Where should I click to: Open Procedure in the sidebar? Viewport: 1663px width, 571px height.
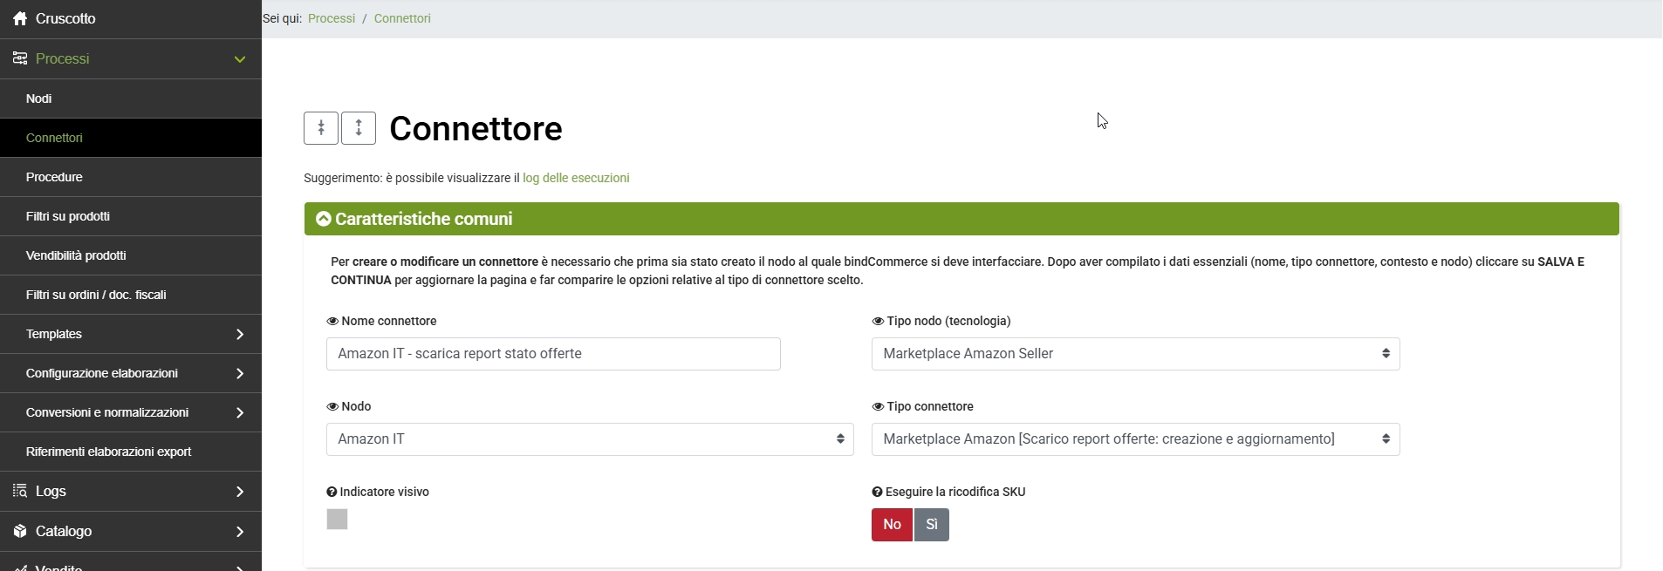[54, 177]
